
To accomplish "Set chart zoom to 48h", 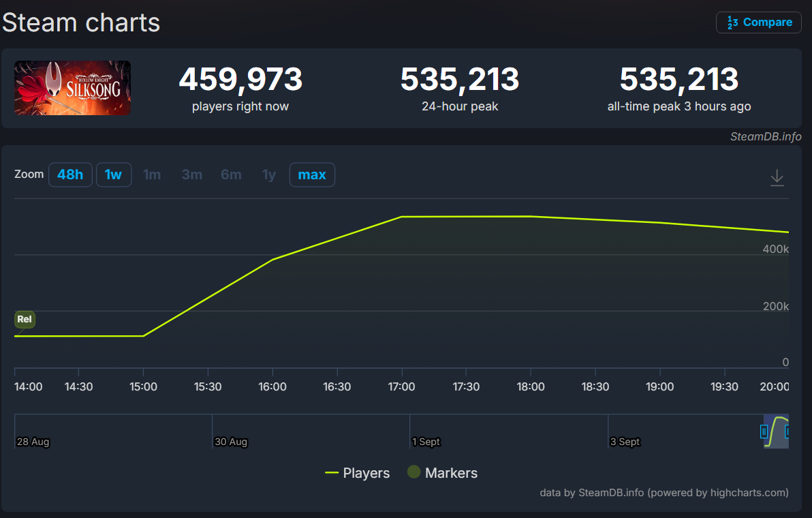I will click(70, 174).
